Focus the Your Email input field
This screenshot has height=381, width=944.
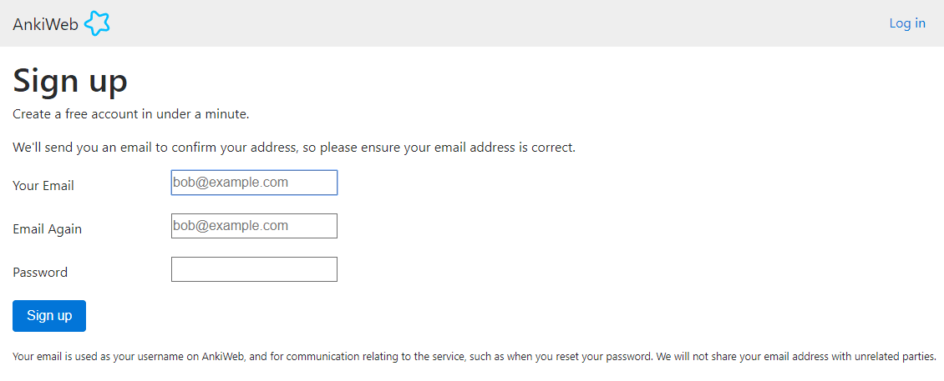pos(254,183)
